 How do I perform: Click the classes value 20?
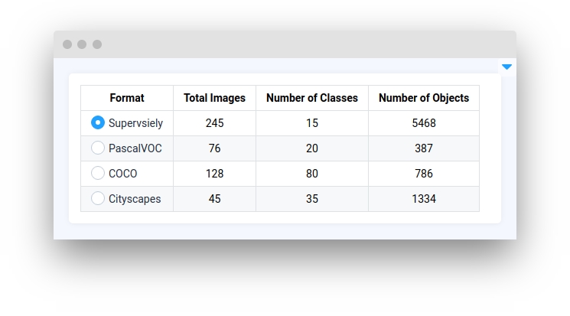[x=312, y=148]
